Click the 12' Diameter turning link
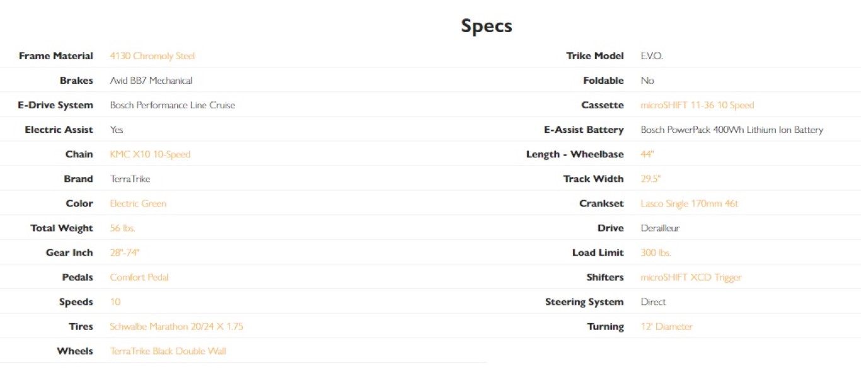The width and height of the screenshot is (861, 391). 666,326
